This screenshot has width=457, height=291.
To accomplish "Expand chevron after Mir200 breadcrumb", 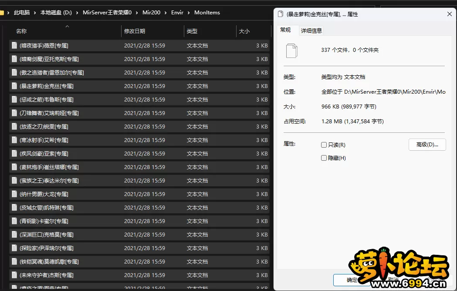I will [x=166, y=13].
